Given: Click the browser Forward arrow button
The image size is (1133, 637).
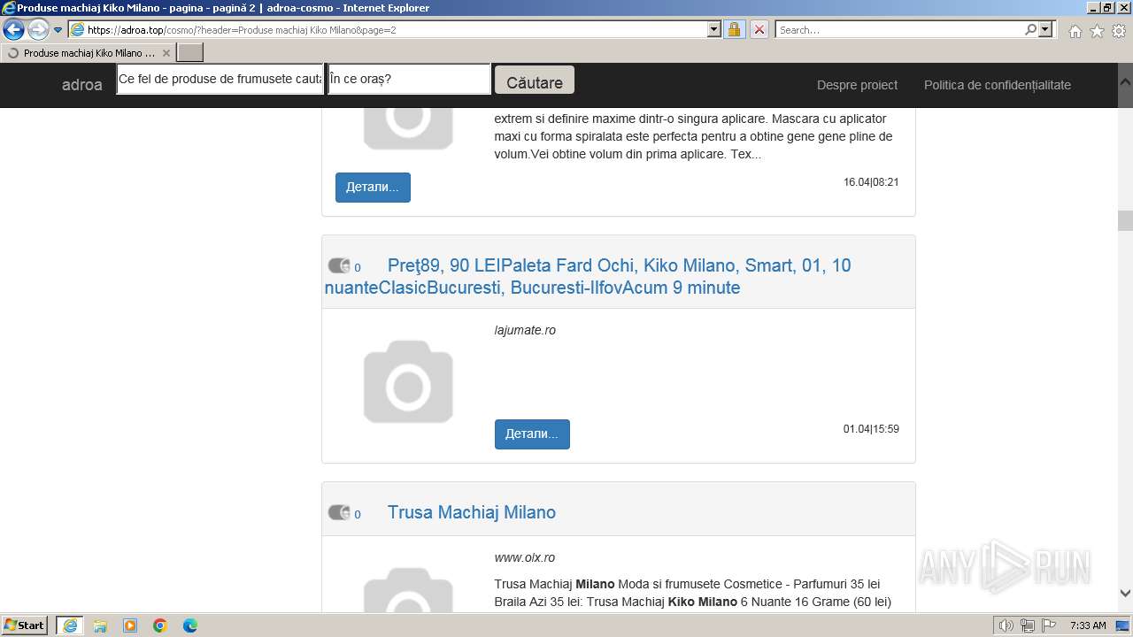Looking at the screenshot, I should pyautogui.click(x=38, y=29).
